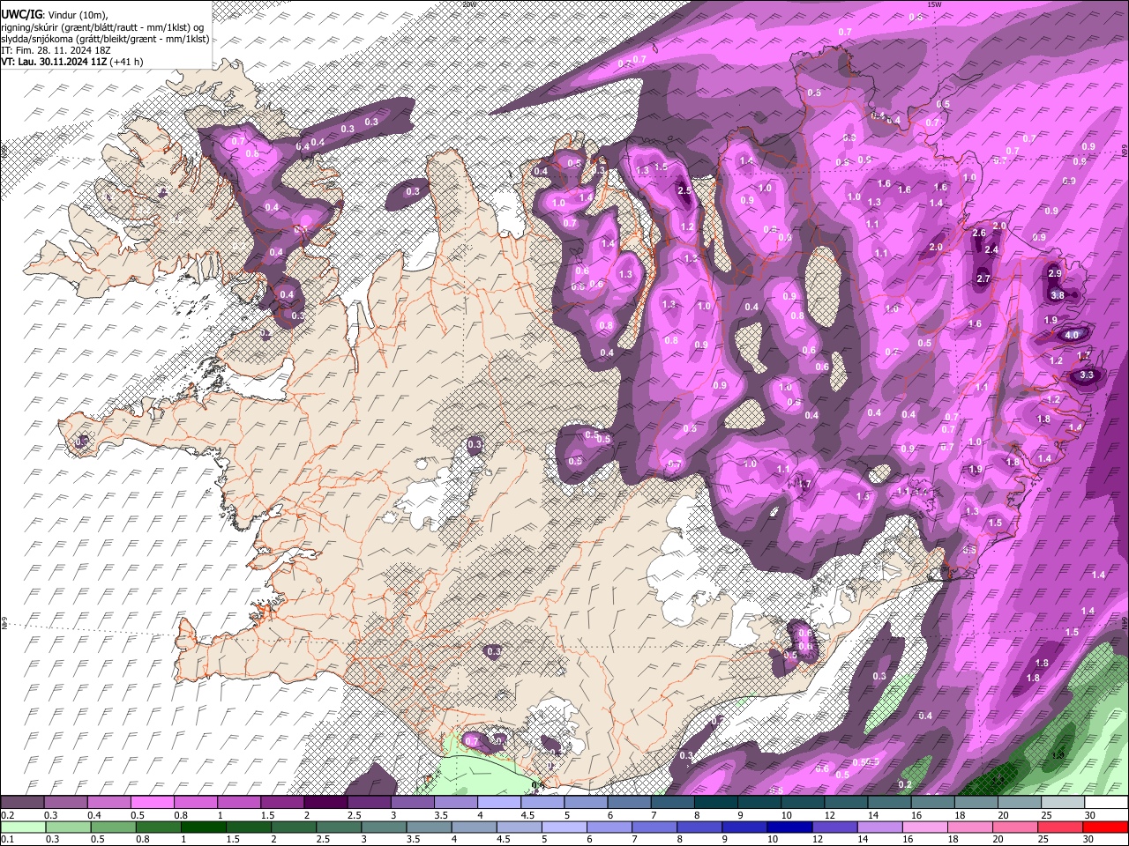Click the 'VT: Lau. 30.11.2024 11Z (+41 h)' line

click(71, 62)
